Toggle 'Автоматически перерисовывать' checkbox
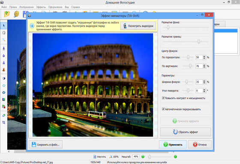The image size is (240, 164). point(163,109)
